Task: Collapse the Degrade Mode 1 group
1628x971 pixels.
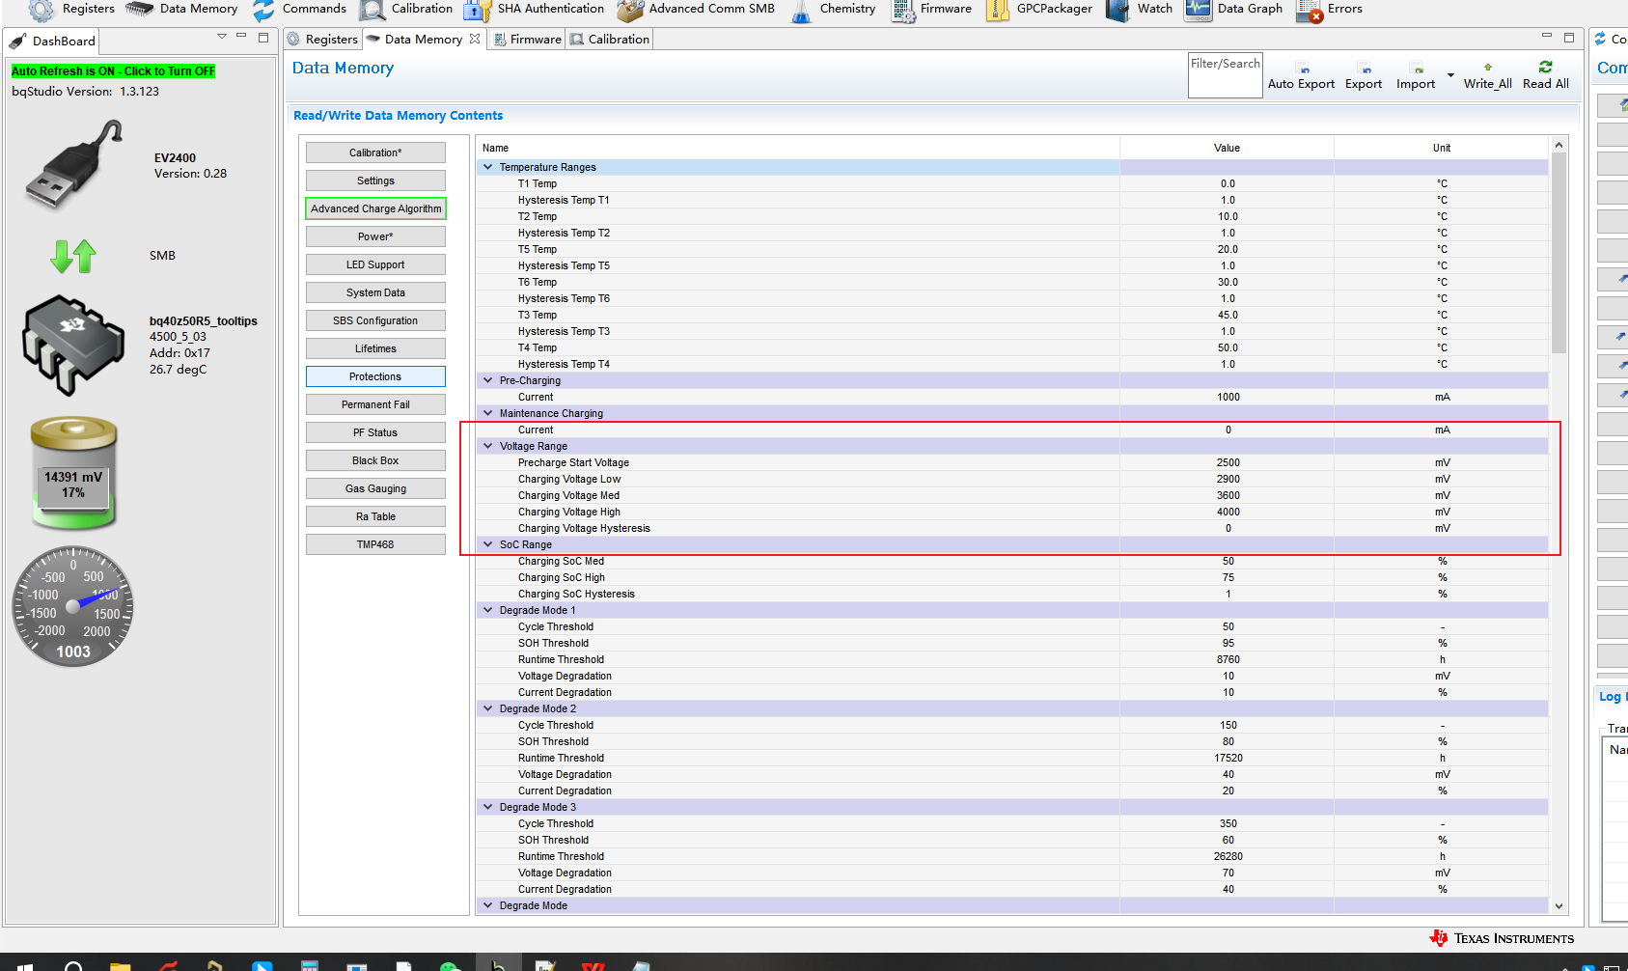Action: click(x=488, y=610)
